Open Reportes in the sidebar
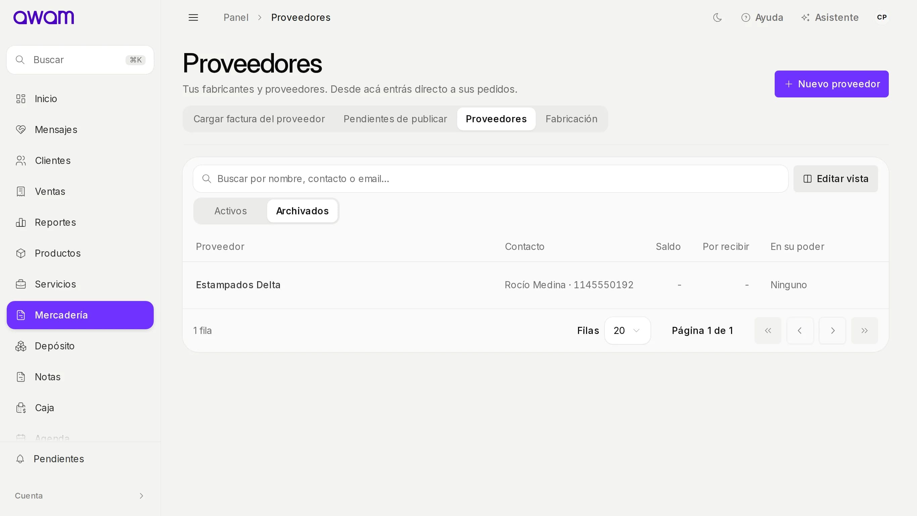Viewport: 917px width, 516px height. (x=80, y=222)
